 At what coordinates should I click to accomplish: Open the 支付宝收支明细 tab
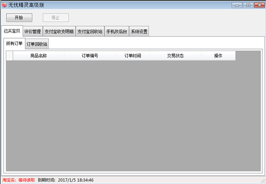pyautogui.click(x=59, y=31)
